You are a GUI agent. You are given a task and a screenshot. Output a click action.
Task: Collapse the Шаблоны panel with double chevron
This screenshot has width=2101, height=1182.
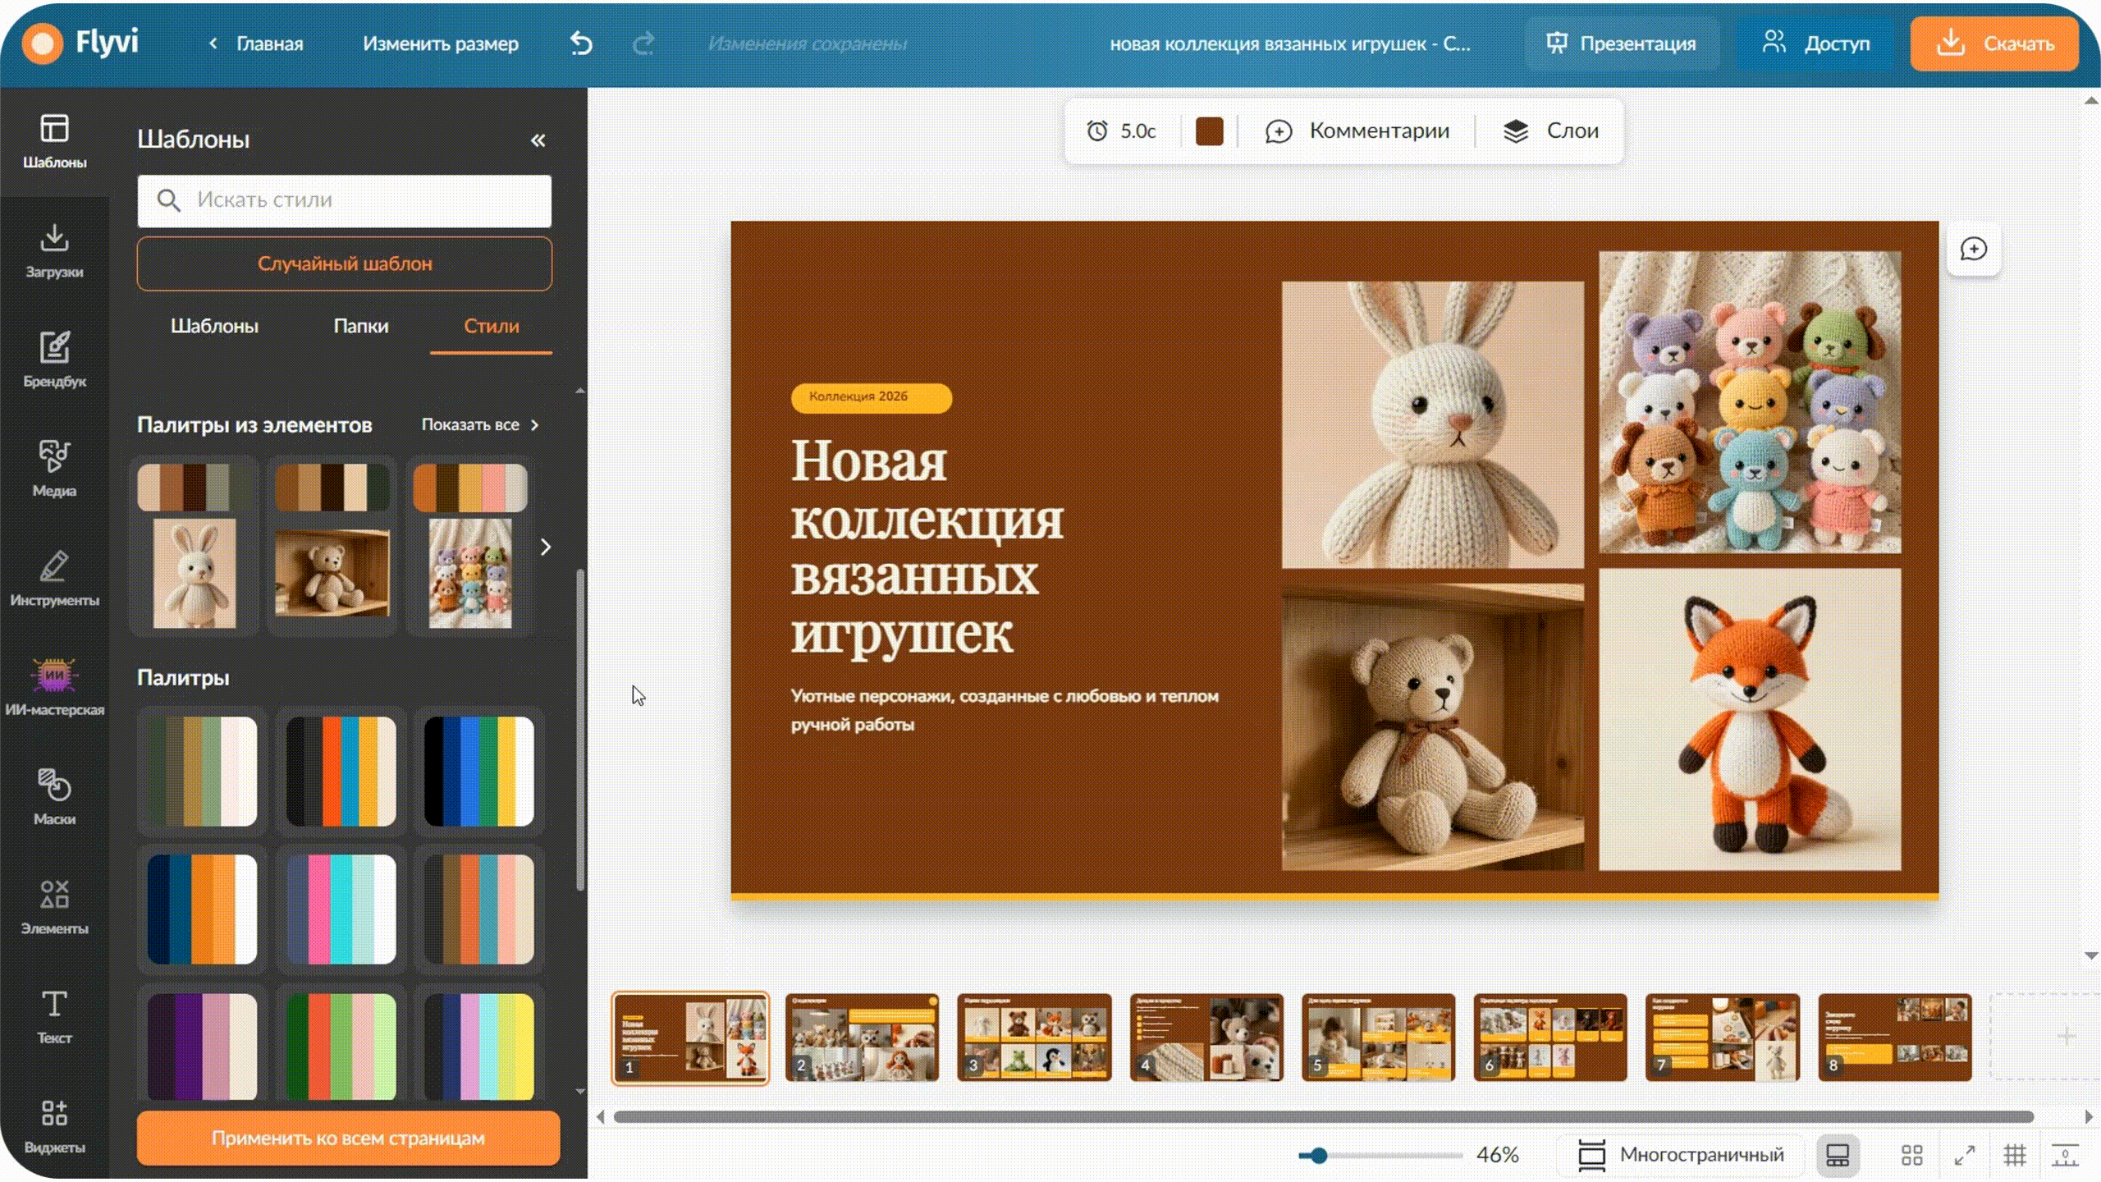coord(538,140)
